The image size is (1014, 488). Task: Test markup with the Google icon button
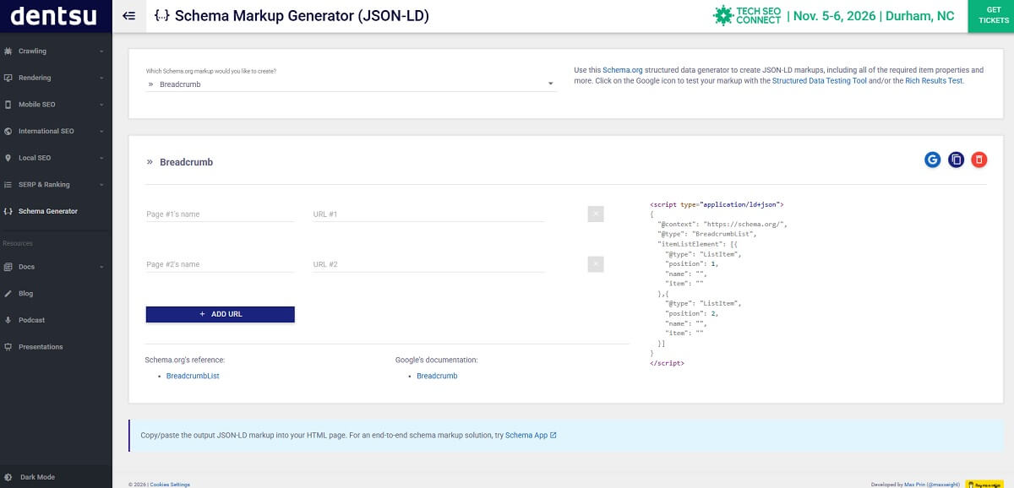(933, 160)
